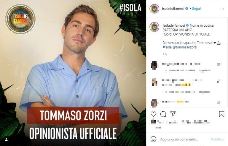
Task: Open the emoji picker smiley icon
Action: tap(153, 139)
